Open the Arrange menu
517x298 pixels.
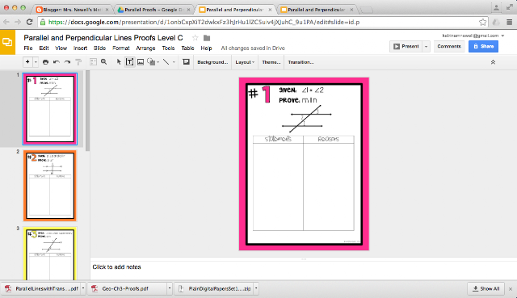coord(145,48)
